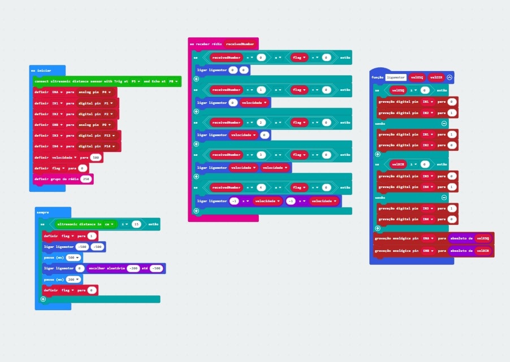Click the plus icon below velESQ if-else block
This screenshot has width=510, height=362.
(x=378, y=154)
